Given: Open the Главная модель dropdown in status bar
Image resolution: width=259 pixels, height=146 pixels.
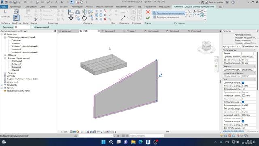Looking at the screenshot, I should [x=146, y=136].
